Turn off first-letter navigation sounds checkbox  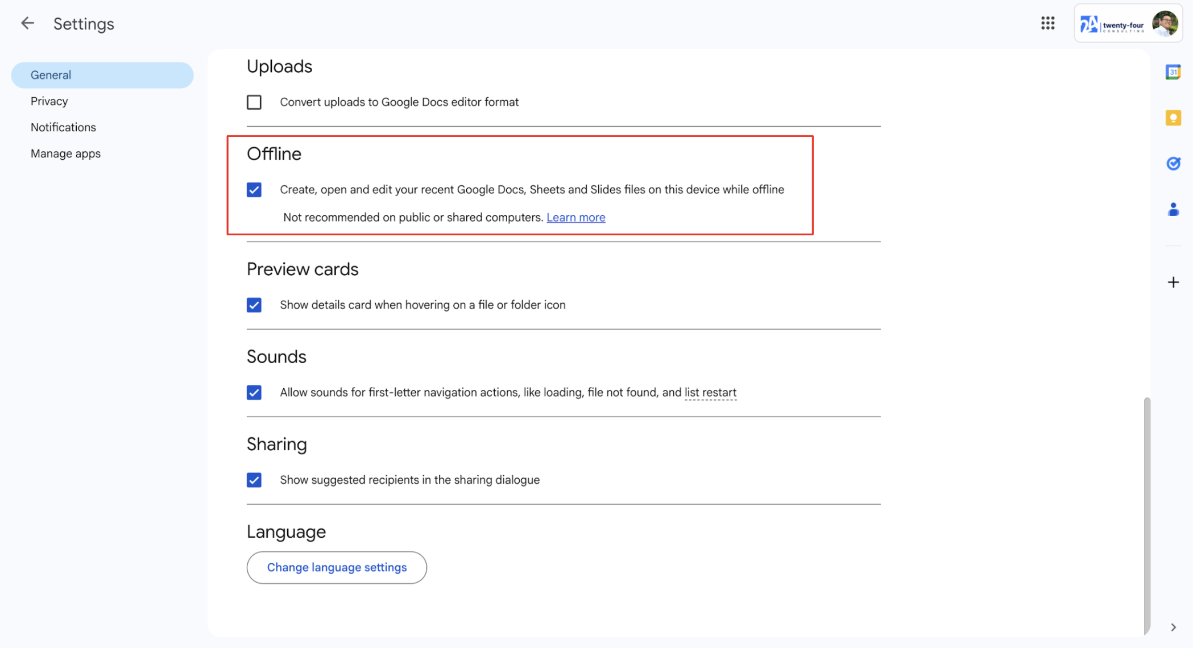click(x=254, y=393)
